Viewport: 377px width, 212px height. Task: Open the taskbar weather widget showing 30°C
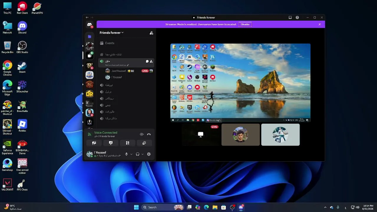[x=13, y=207]
